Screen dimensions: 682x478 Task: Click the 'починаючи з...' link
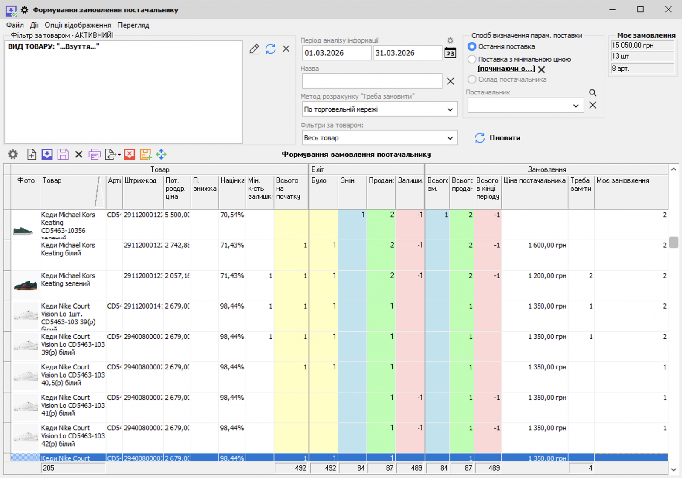tap(506, 69)
